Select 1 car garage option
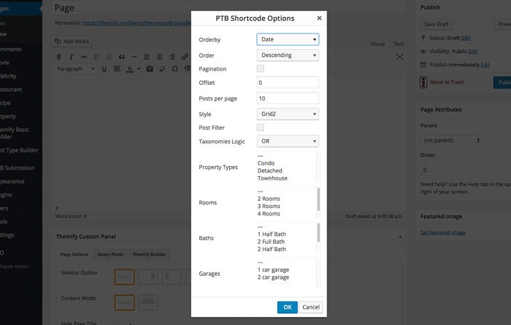Viewport: 511px width, 325px height. (x=273, y=270)
